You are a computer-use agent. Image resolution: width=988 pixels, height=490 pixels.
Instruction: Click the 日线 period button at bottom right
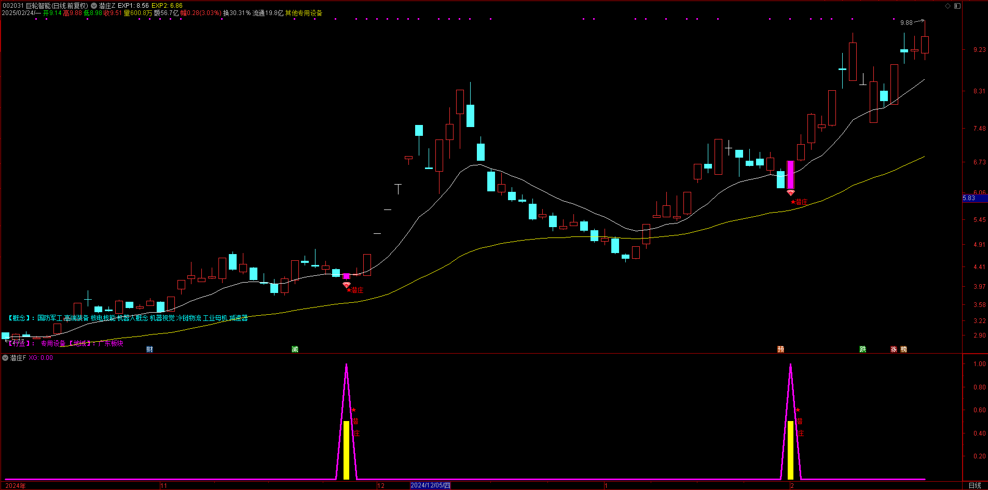(x=975, y=486)
